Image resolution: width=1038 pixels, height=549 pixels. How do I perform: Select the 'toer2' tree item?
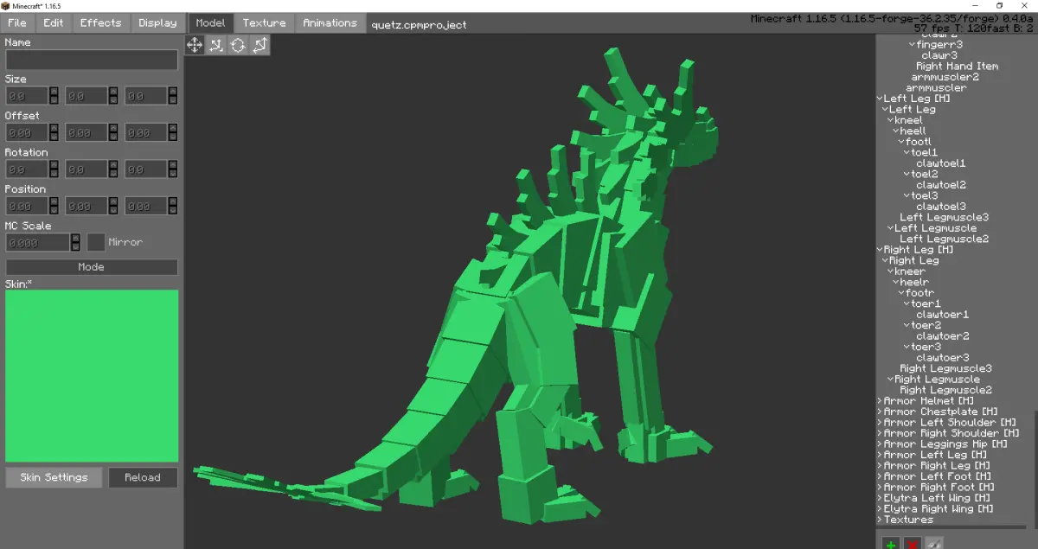926,325
